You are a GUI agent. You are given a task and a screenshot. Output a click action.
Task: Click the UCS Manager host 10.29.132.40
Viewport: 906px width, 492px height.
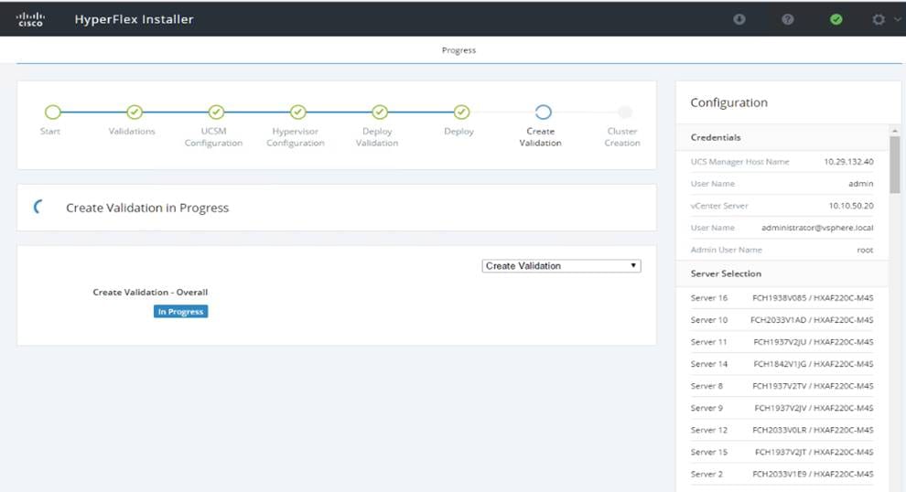point(848,162)
